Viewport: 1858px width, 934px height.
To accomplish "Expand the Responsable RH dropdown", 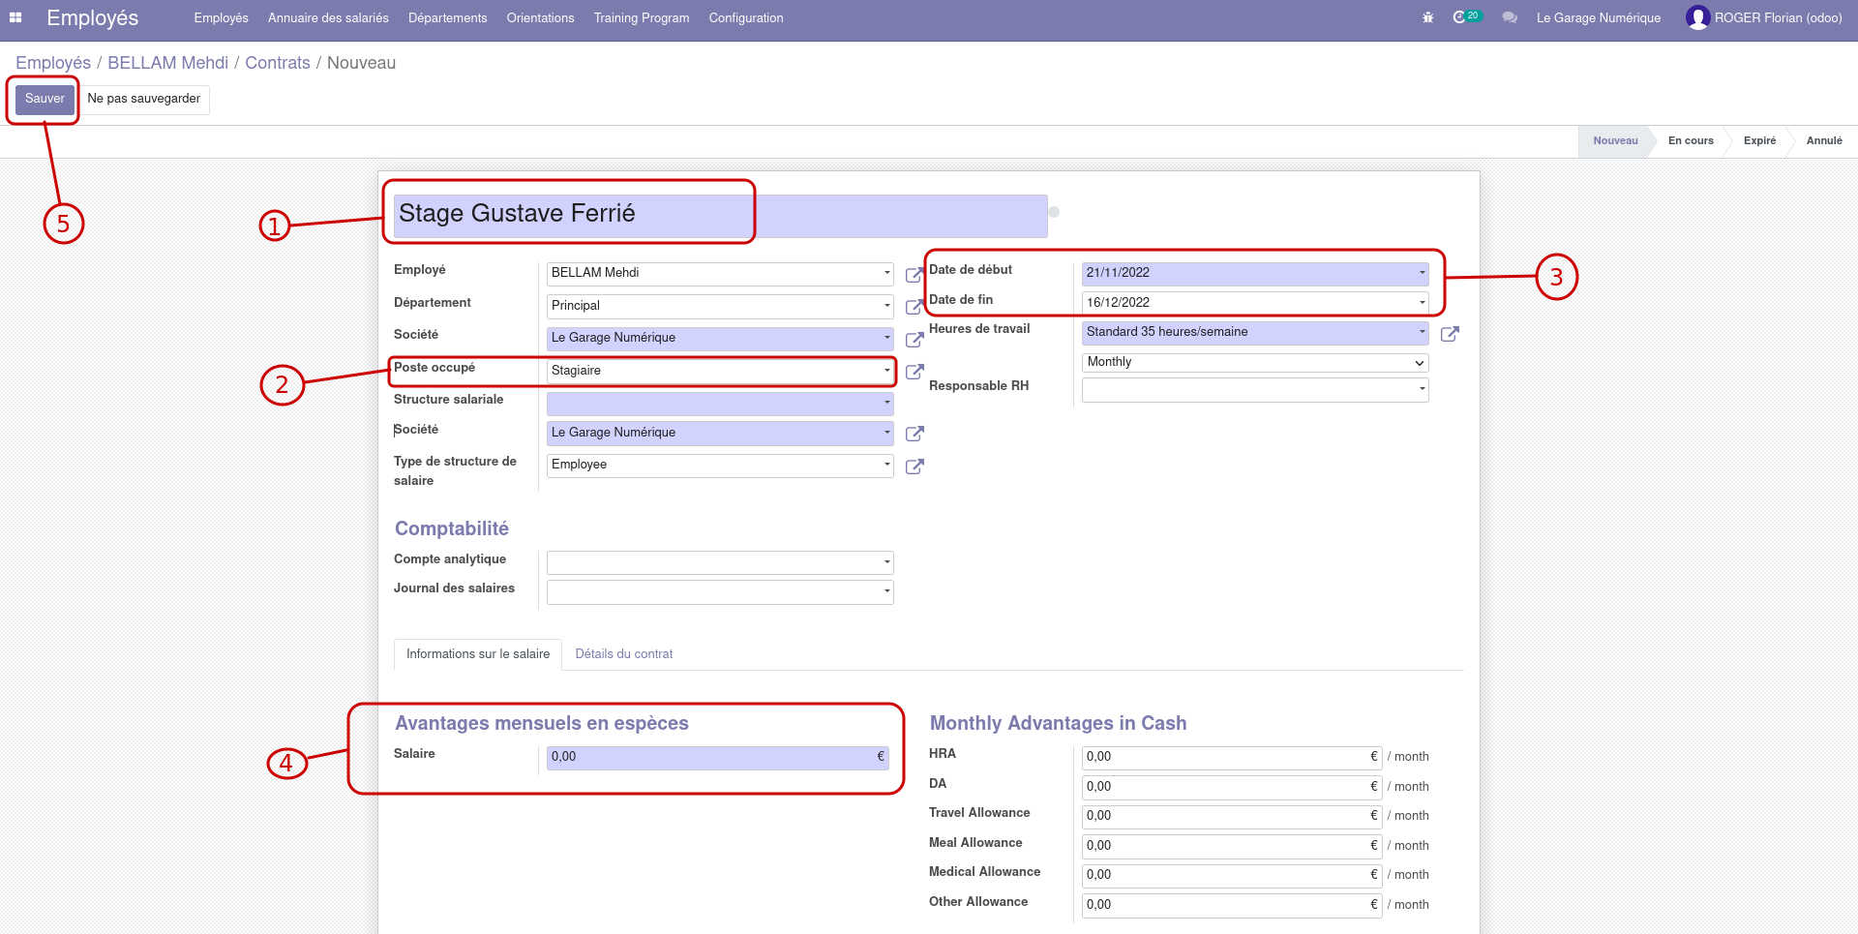I will (1254, 389).
